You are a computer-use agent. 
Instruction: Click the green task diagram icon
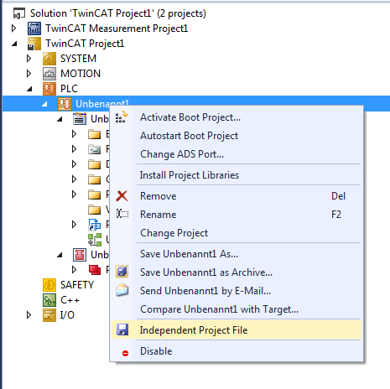click(x=95, y=240)
